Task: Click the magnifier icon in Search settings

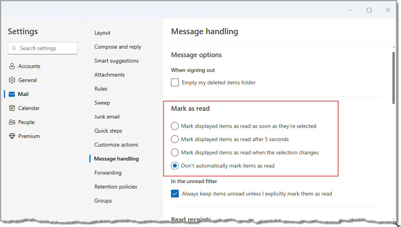Action: pos(14,48)
